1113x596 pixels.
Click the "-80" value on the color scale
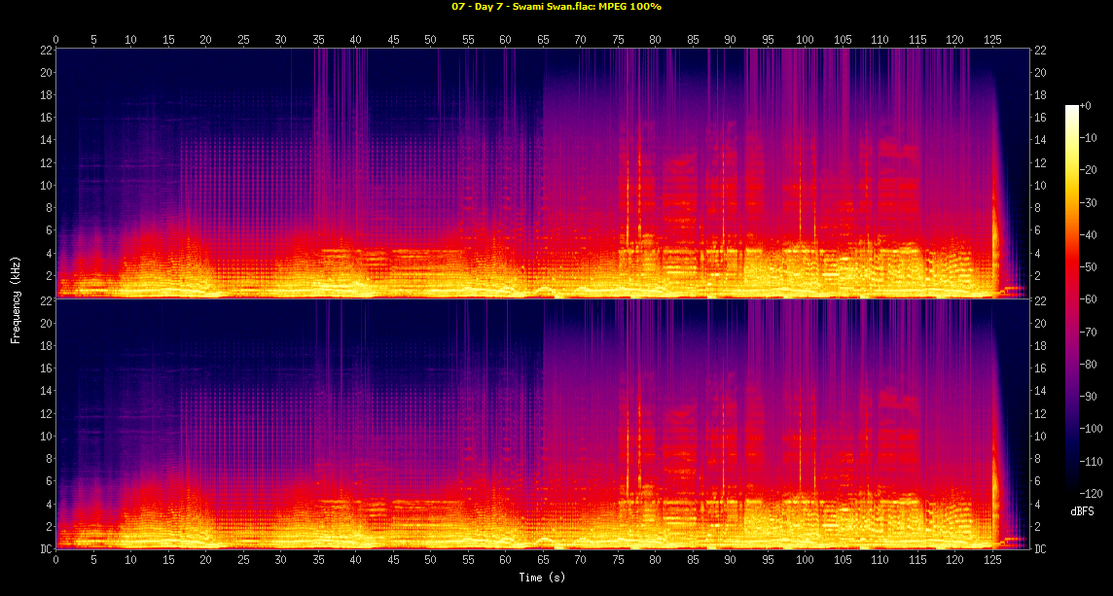[1088, 364]
